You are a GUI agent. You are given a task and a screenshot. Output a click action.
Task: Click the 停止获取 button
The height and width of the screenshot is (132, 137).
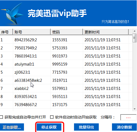tap(49, 127)
